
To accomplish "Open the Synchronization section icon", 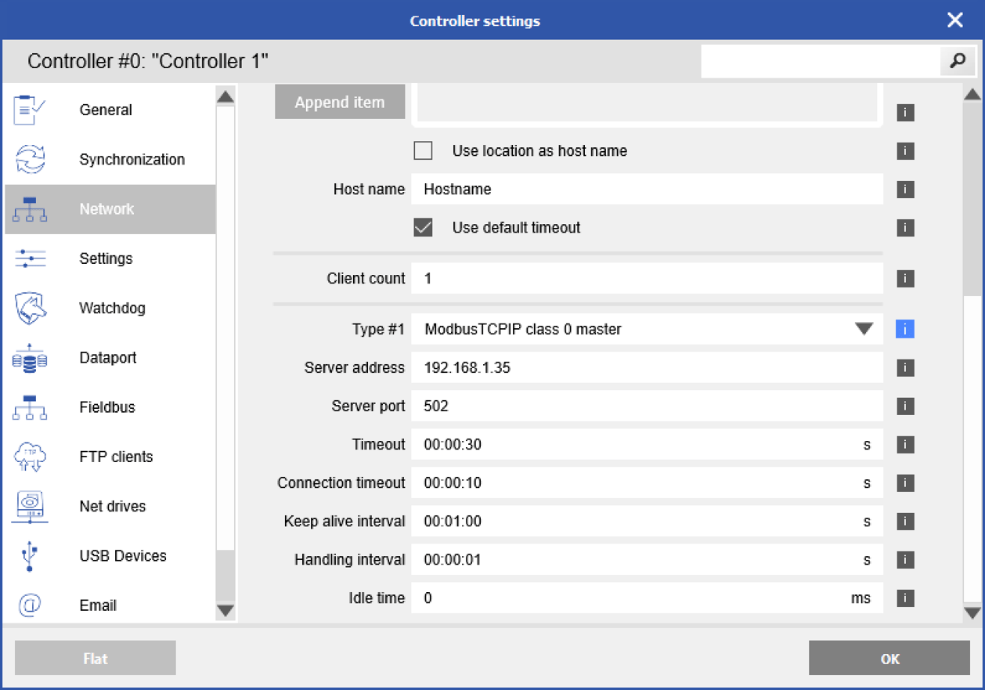I will coord(29,159).
